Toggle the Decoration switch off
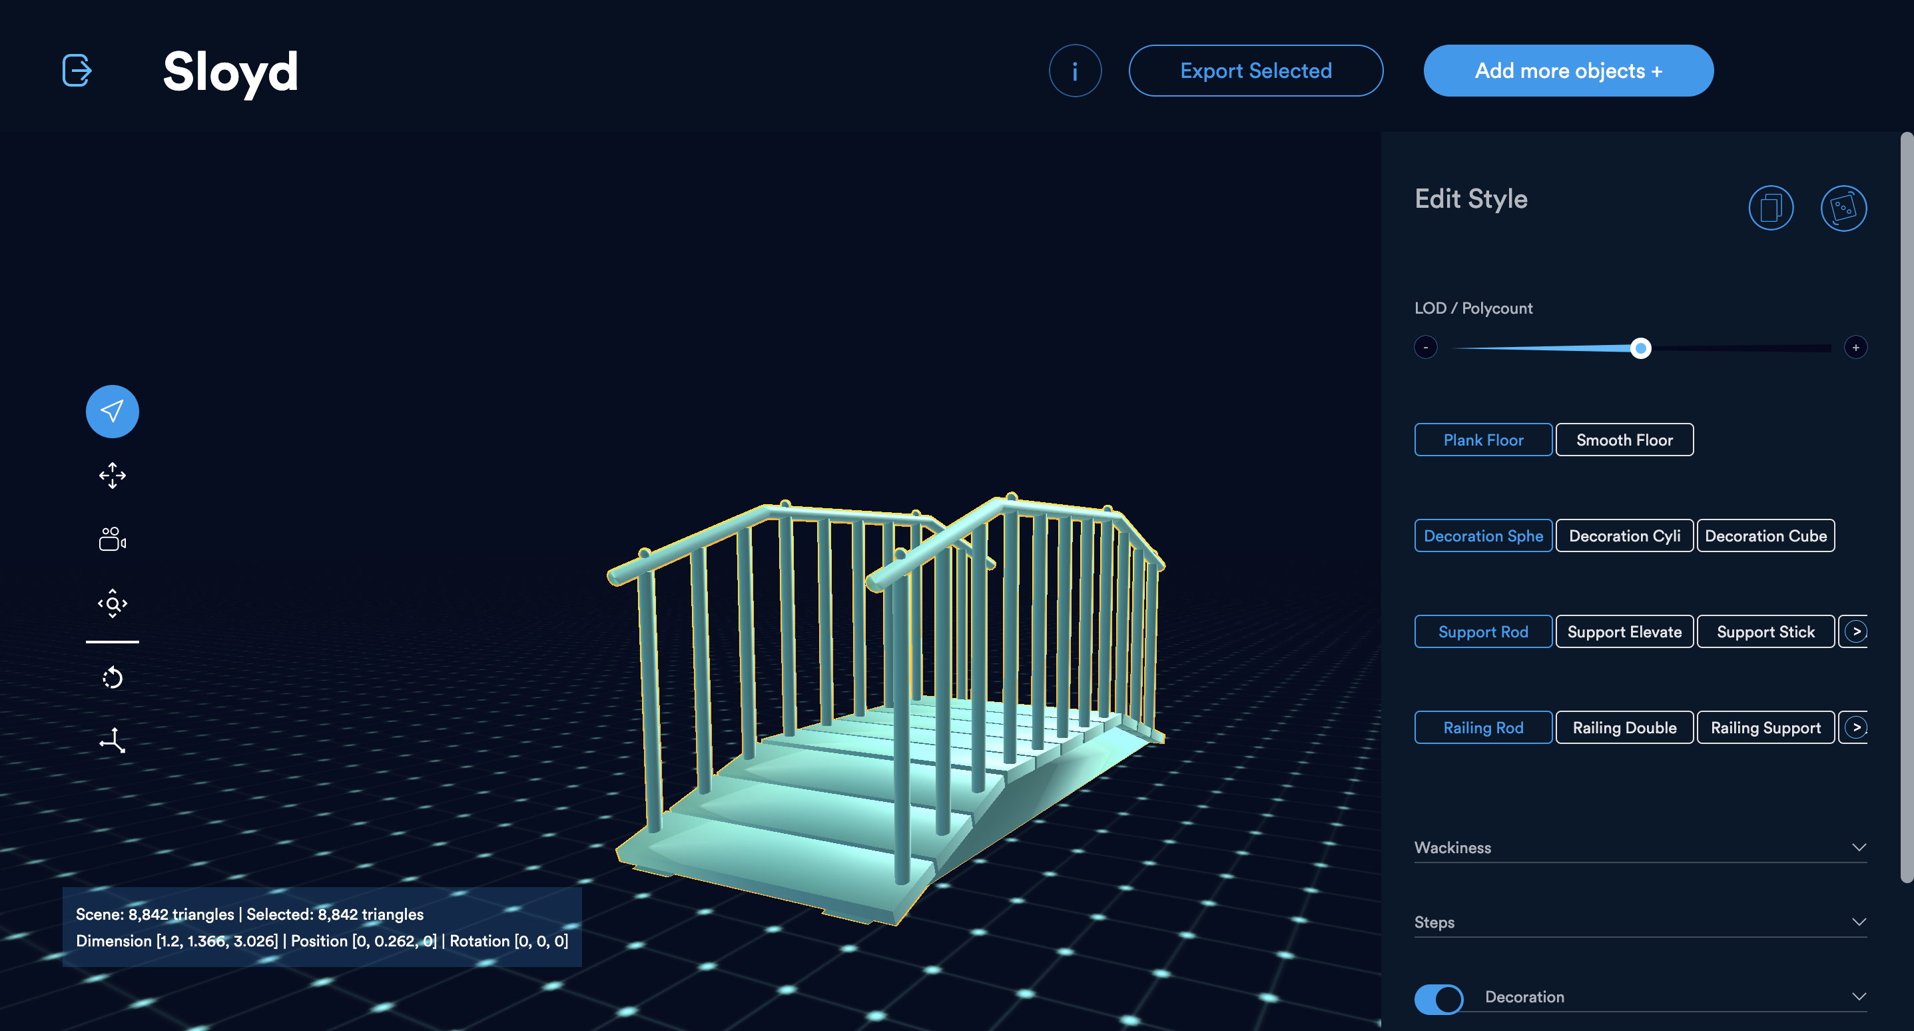The image size is (1914, 1031). [x=1438, y=998]
